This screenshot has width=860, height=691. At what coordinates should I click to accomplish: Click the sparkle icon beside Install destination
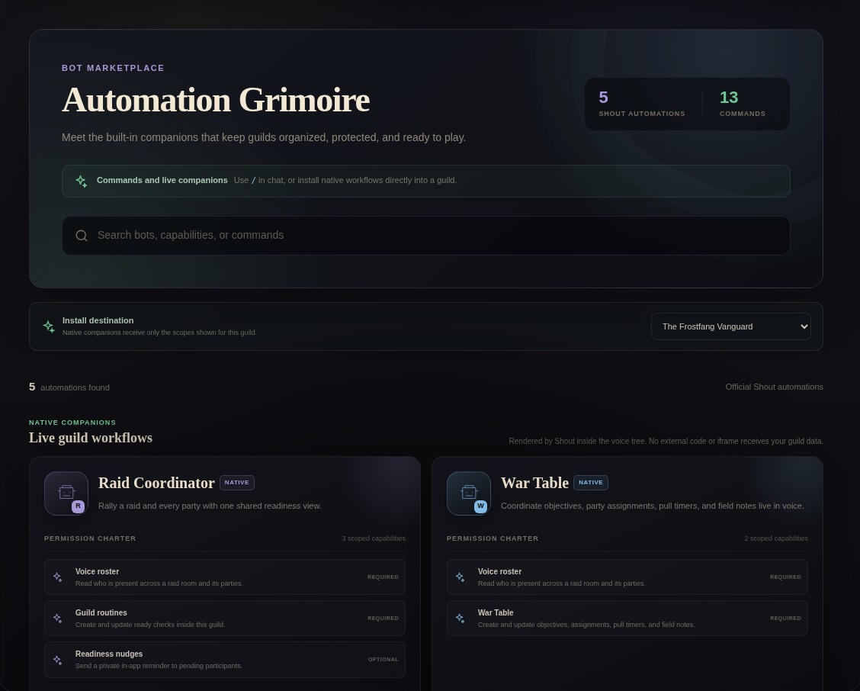pyautogui.click(x=49, y=326)
